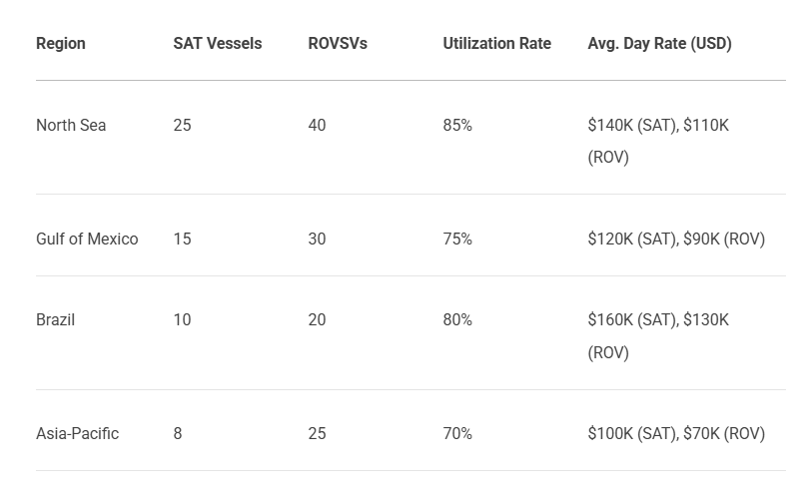Image resolution: width=807 pixels, height=491 pixels.
Task: Select the $140K (SAT), $110K day rate cell
Action: click(658, 141)
